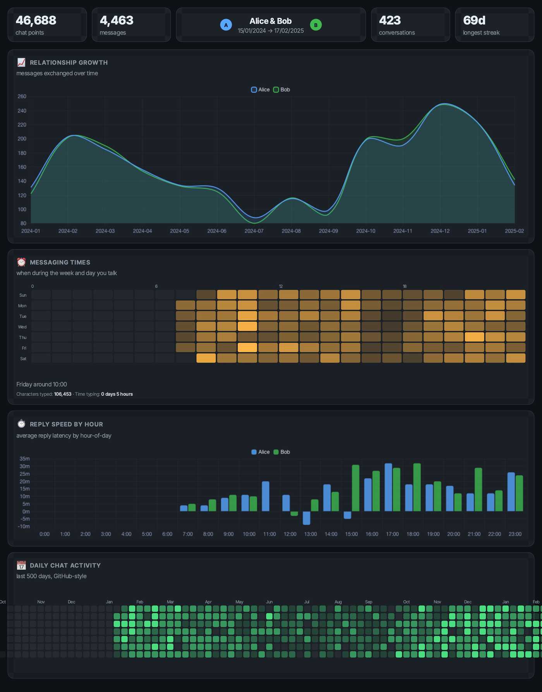Open the 4,463 messages stat card
Image resolution: width=542 pixels, height=692 pixels.
pyautogui.click(x=131, y=25)
